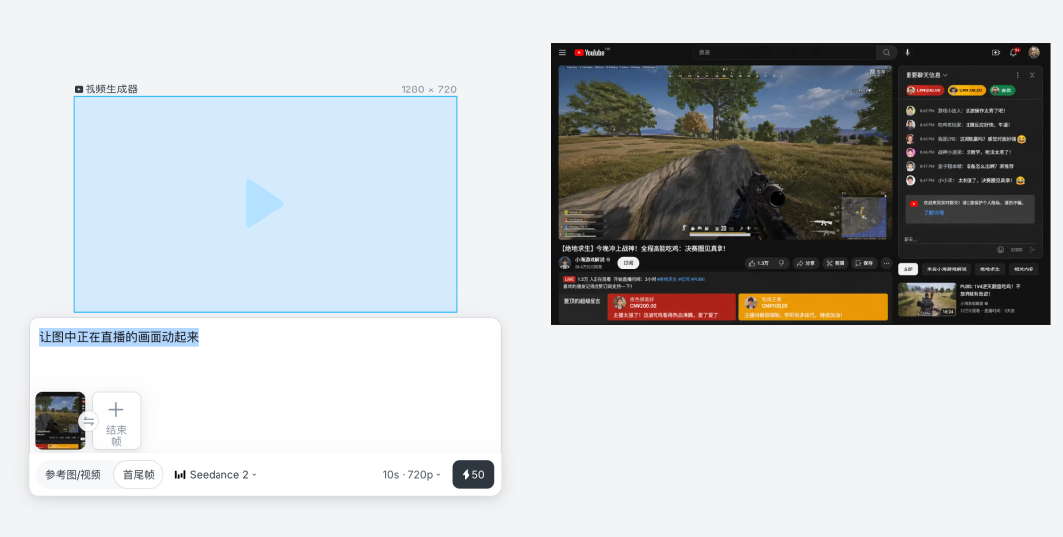
Task: Select the start frame thumbnail in the prompt box
Action: 60,421
